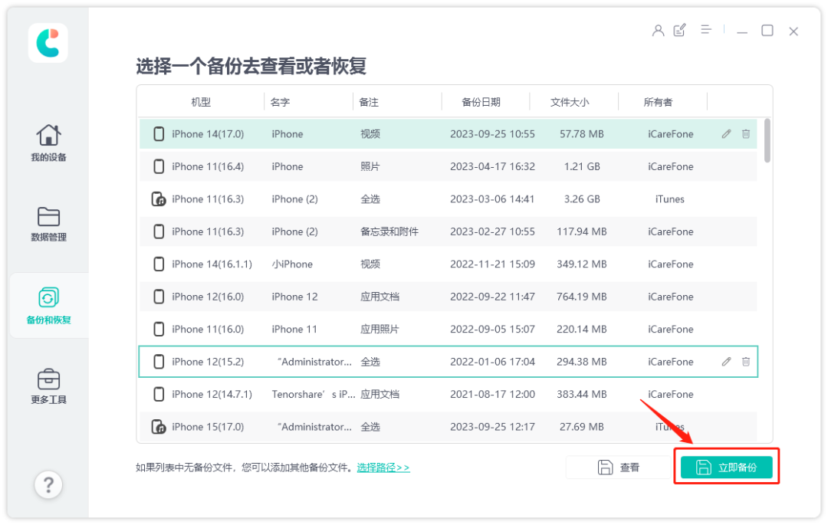The height and width of the screenshot is (525, 828).
Task: Select the iPhone 12(16.0) backup
Action: coord(448,297)
